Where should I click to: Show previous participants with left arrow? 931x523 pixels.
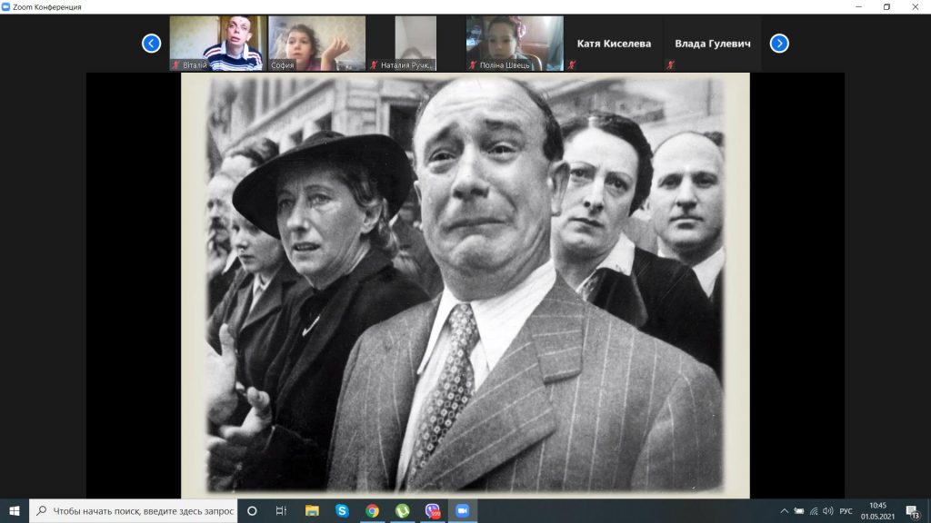click(152, 44)
